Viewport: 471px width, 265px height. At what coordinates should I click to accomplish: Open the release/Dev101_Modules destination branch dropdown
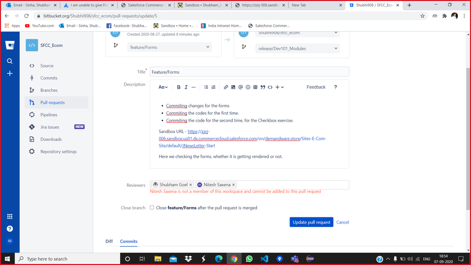(297, 49)
